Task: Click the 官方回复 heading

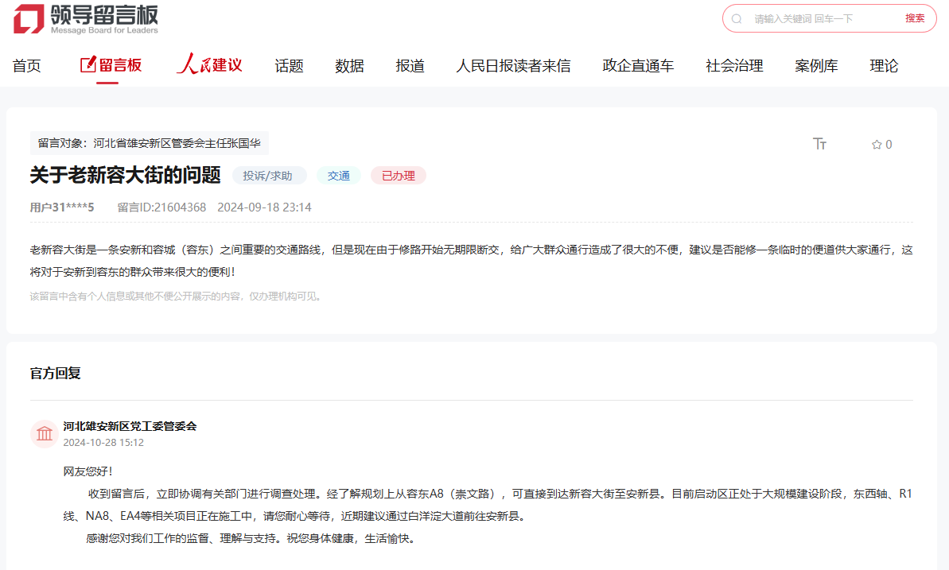Action: (x=55, y=374)
